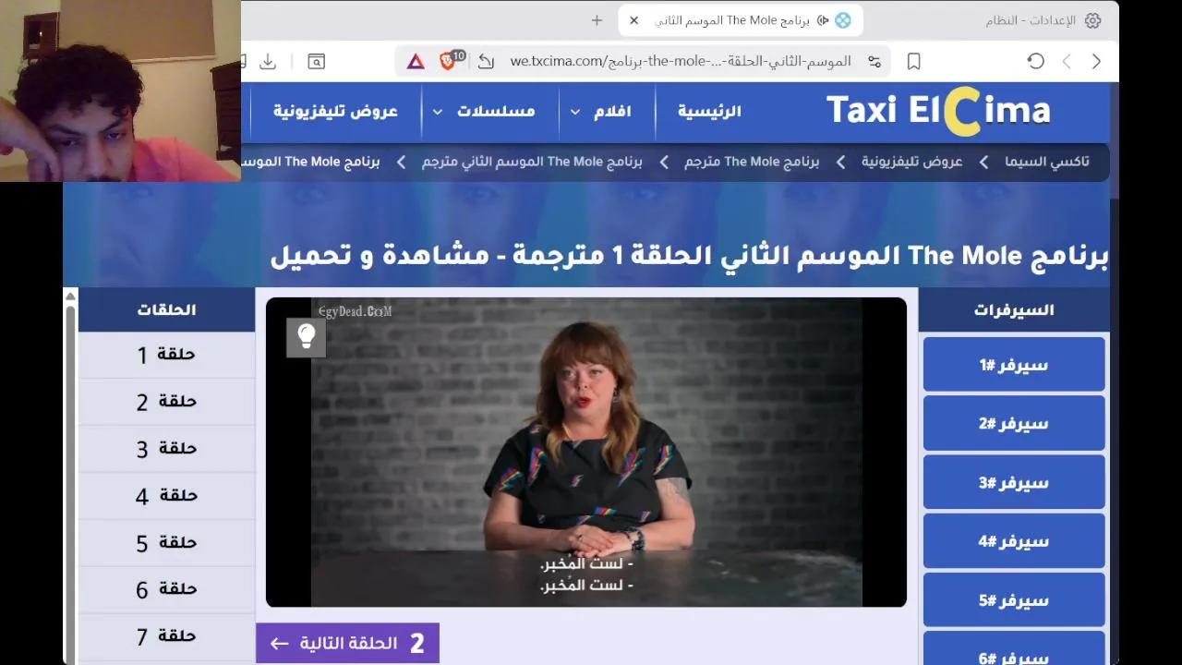Viewport: 1182px width, 665px height.
Task: Open حلقة 1 in episodes list
Action: tap(166, 355)
